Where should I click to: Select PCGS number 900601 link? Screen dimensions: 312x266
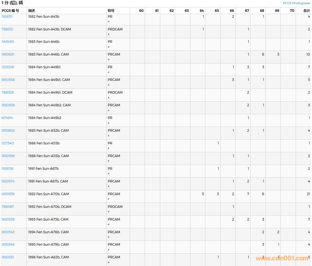tap(8, 54)
